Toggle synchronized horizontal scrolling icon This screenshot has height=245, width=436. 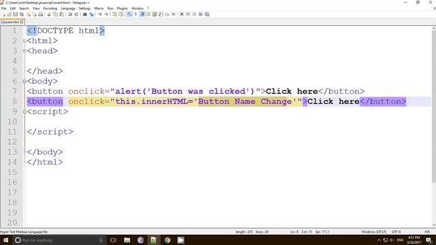point(121,14)
